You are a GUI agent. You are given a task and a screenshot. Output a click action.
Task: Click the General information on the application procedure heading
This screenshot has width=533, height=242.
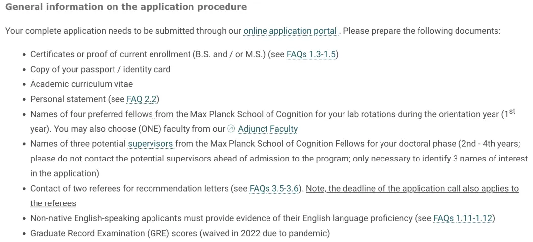point(126,7)
